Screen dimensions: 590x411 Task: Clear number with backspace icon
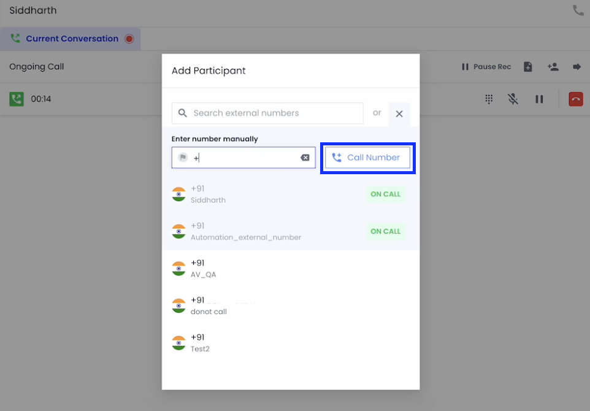305,158
